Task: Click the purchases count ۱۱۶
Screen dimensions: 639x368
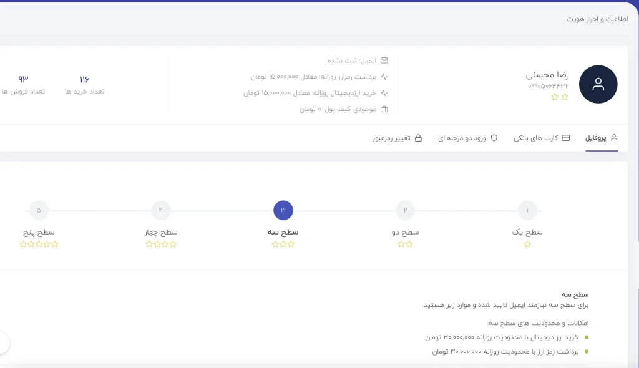Action: [x=84, y=79]
